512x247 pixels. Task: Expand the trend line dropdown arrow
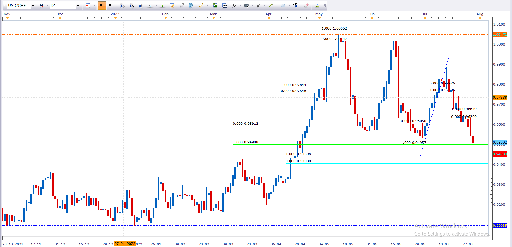(x=277, y=6)
